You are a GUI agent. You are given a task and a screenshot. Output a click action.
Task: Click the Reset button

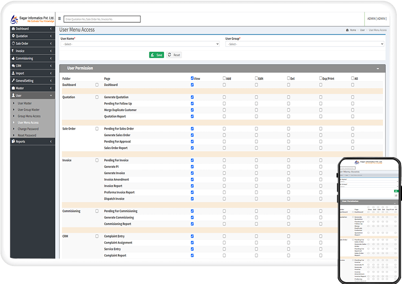[x=174, y=55]
